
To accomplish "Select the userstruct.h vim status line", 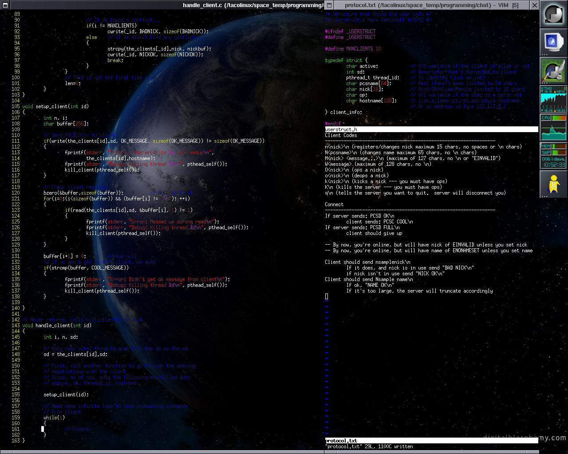I will tap(431, 129).
